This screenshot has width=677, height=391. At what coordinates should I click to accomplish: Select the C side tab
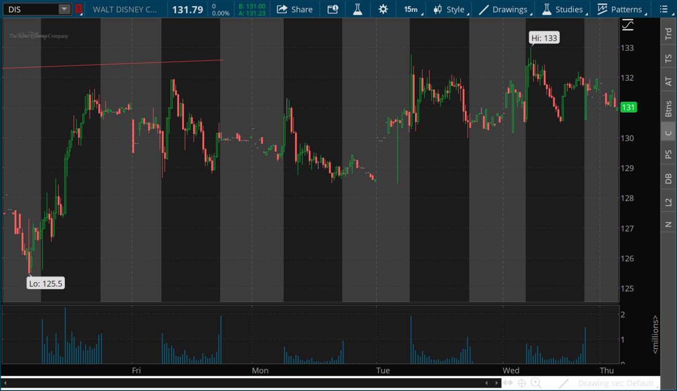pyautogui.click(x=669, y=133)
